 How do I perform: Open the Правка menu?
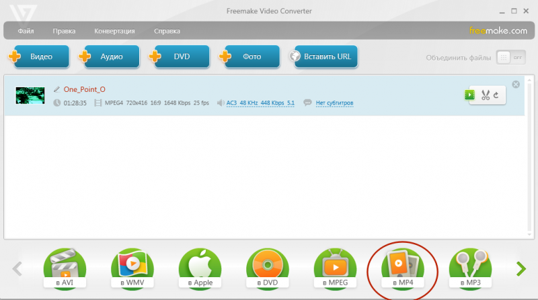tap(64, 31)
